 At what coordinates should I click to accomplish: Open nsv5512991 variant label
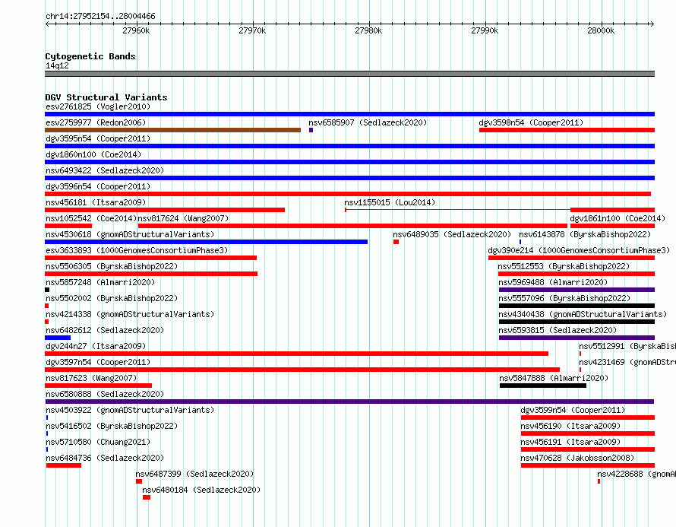point(627,346)
